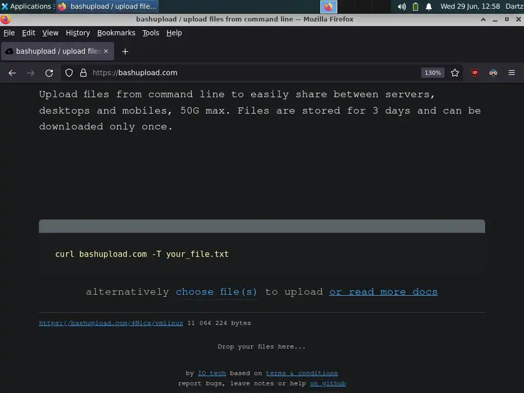Click the clock Wed 29 Jun, 12:58
The image size is (524, 393).
(470, 6)
